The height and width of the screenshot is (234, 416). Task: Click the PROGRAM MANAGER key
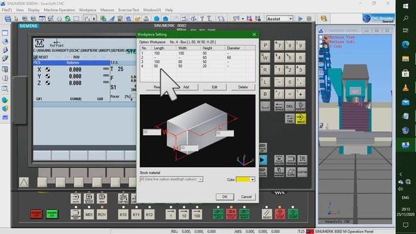coord(279,172)
